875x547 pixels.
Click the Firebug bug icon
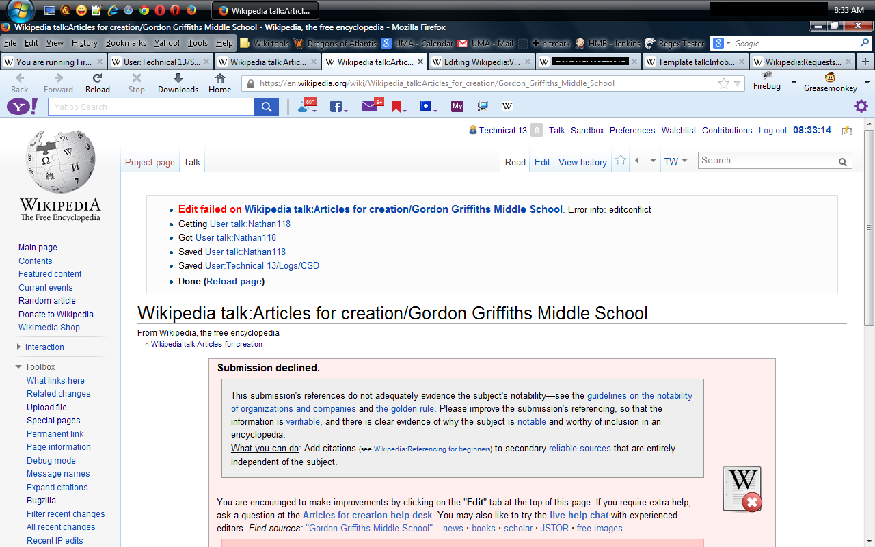(767, 75)
